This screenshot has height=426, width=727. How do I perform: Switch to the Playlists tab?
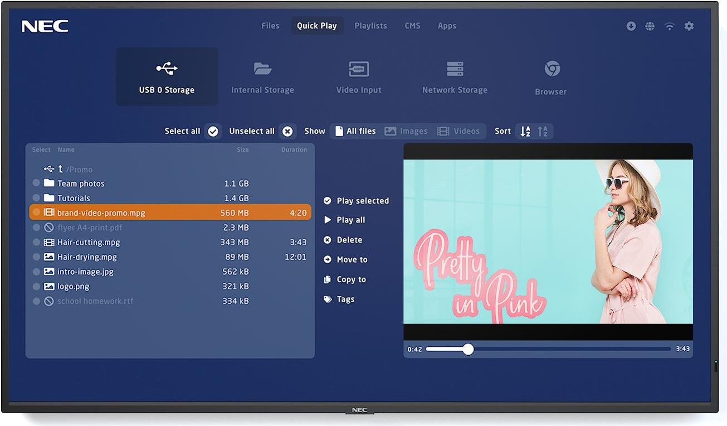click(370, 26)
